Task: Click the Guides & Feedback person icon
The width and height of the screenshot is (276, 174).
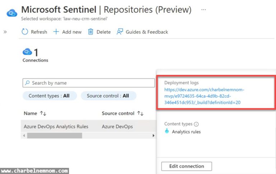Action: click(120, 32)
